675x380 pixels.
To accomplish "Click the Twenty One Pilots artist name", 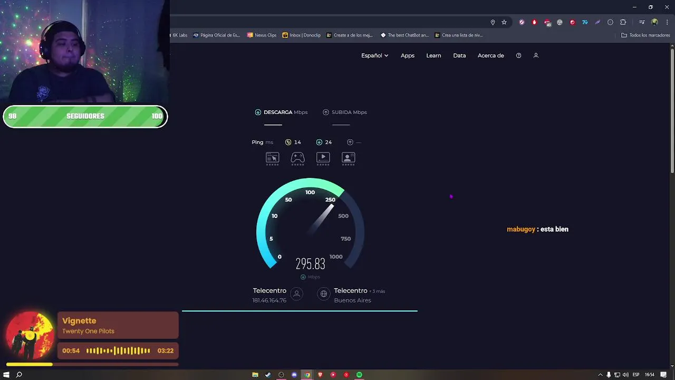I will [88, 331].
